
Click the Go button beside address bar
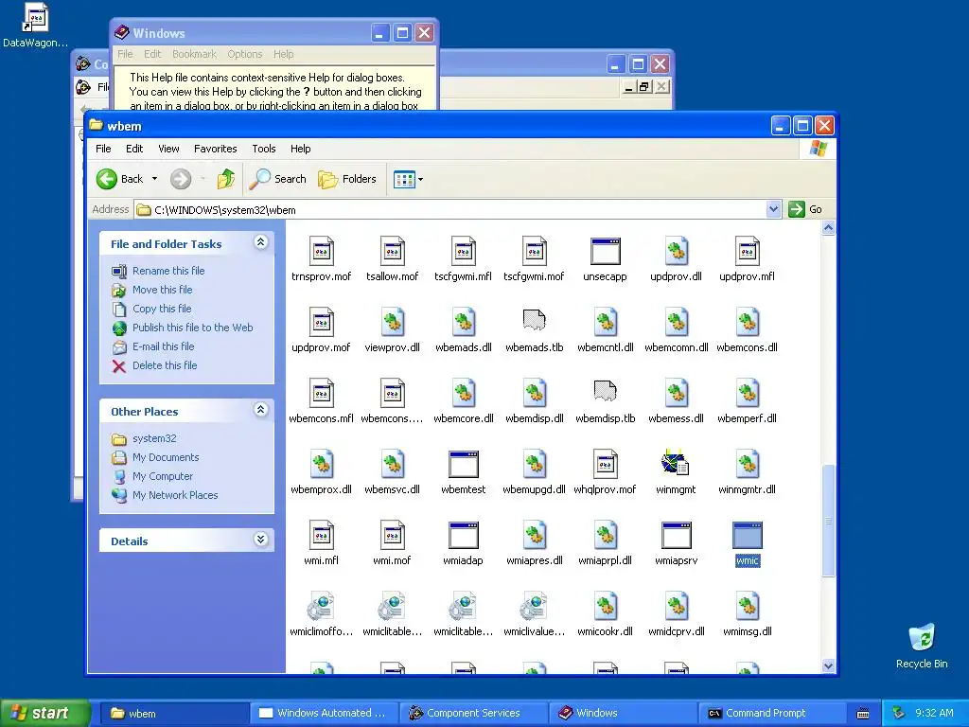(x=806, y=209)
